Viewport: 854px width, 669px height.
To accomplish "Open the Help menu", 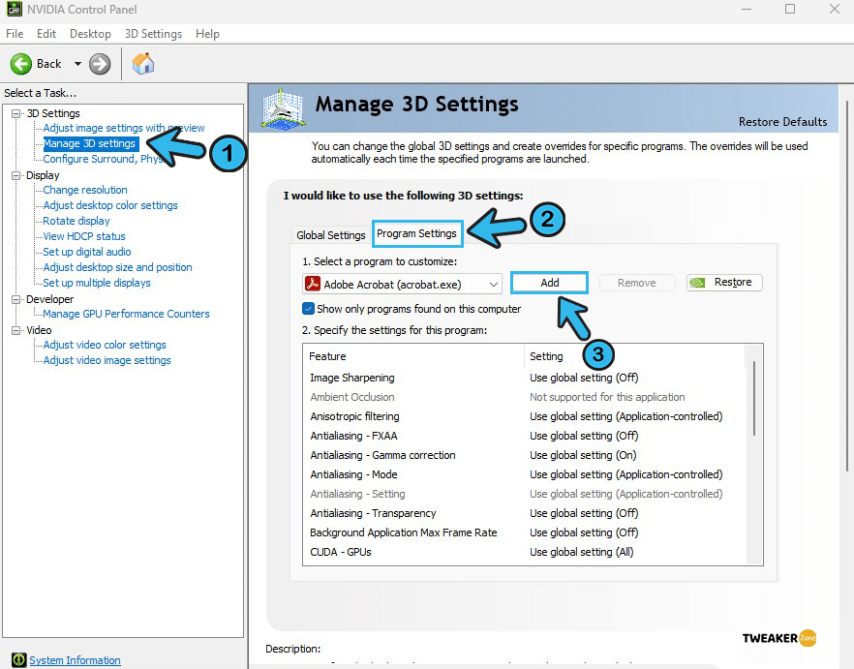I will [207, 34].
